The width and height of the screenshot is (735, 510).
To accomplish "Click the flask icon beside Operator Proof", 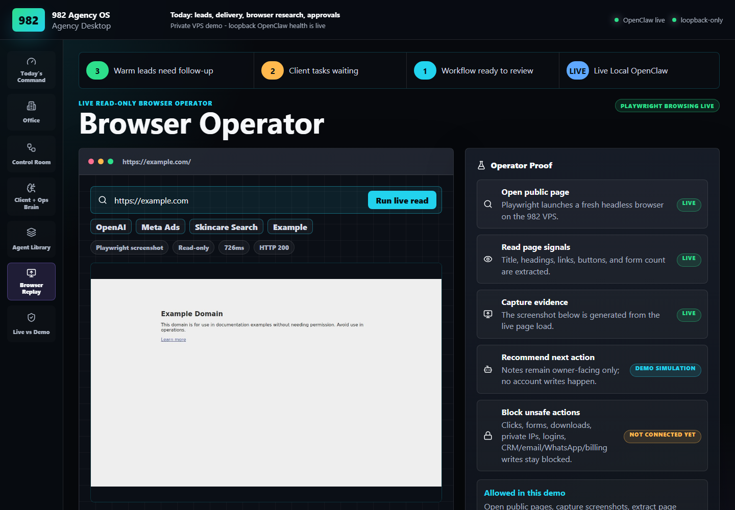I will (x=481, y=165).
